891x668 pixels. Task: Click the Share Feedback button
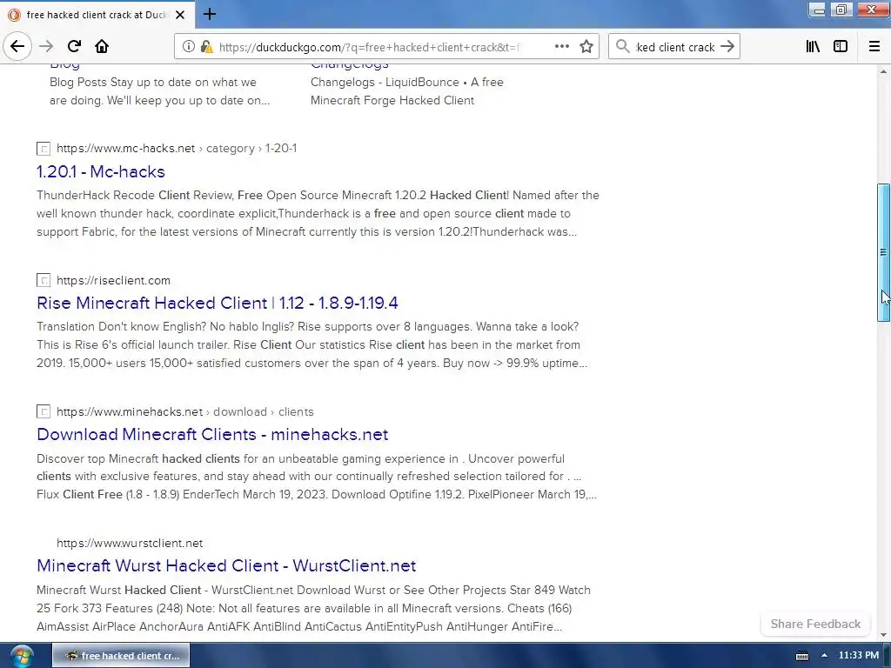[x=815, y=624]
